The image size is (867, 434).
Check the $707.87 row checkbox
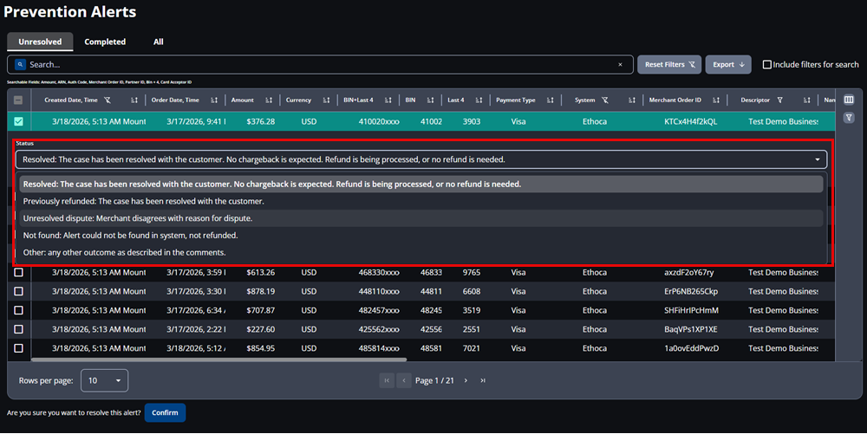(x=18, y=310)
